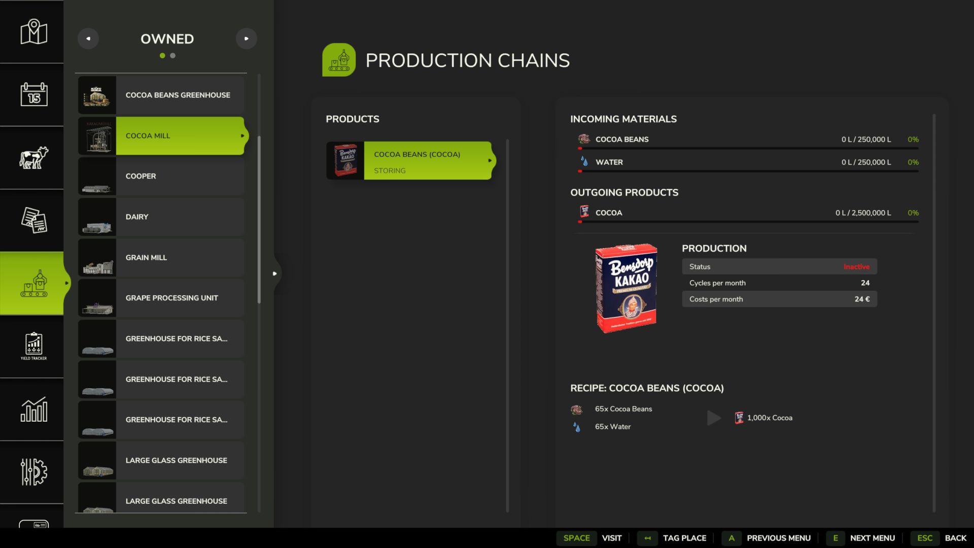This screenshot has height=548, width=974.
Task: Open the animals cow icon
Action: coord(33,157)
